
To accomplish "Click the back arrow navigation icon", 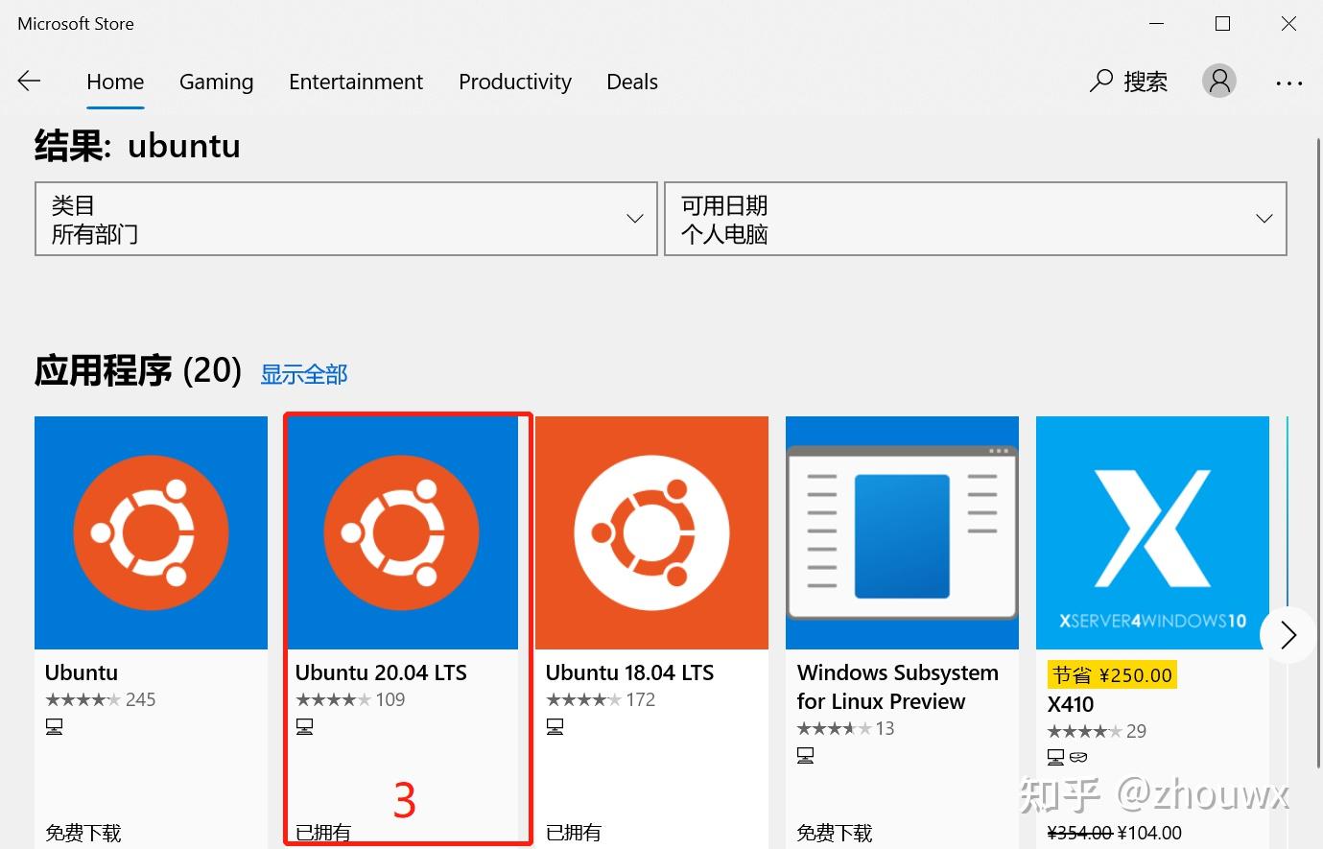I will 29,82.
